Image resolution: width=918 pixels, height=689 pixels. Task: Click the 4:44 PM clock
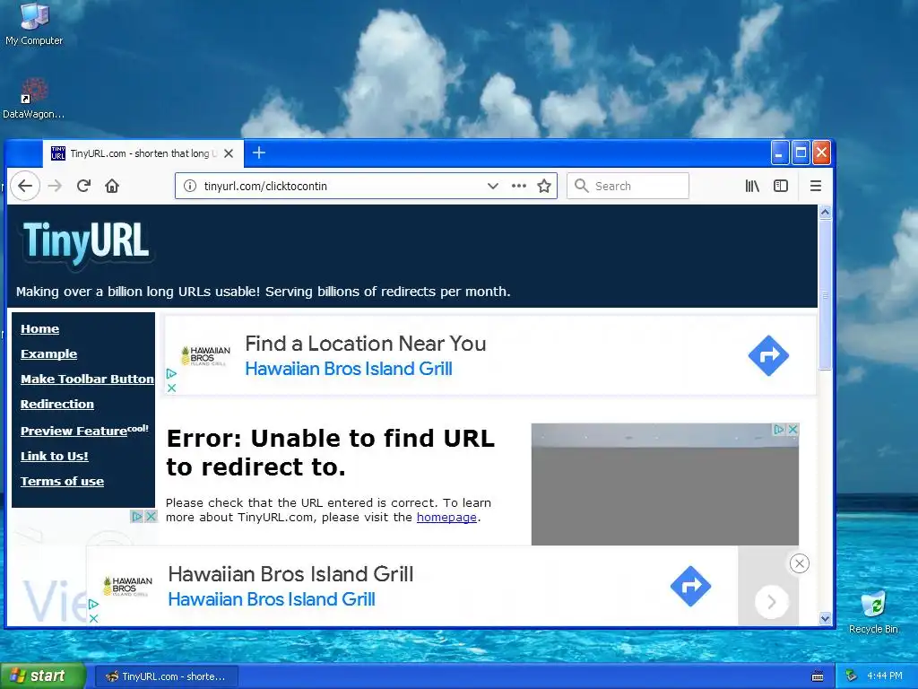coord(885,676)
